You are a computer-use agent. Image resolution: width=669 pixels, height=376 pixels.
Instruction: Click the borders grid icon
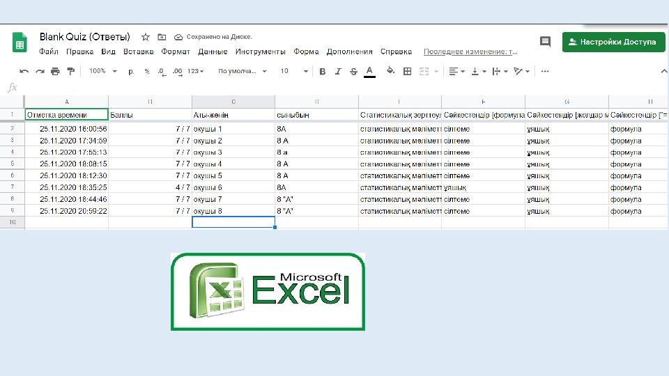pyautogui.click(x=407, y=71)
